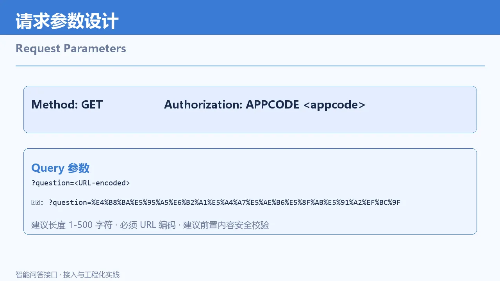Select the 必须 URL 编码 note
This screenshot has width=500, height=281.
(x=148, y=225)
